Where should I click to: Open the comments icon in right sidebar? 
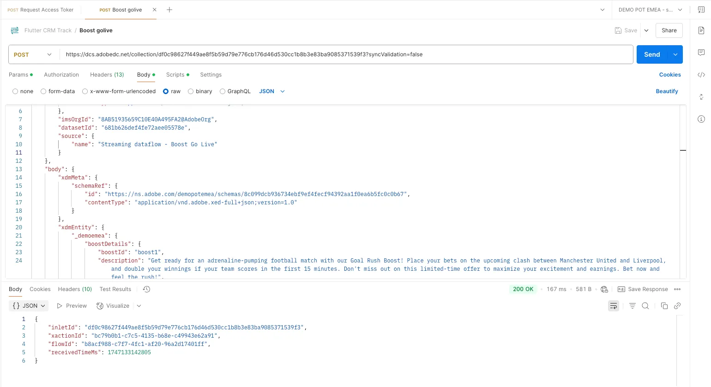701,53
